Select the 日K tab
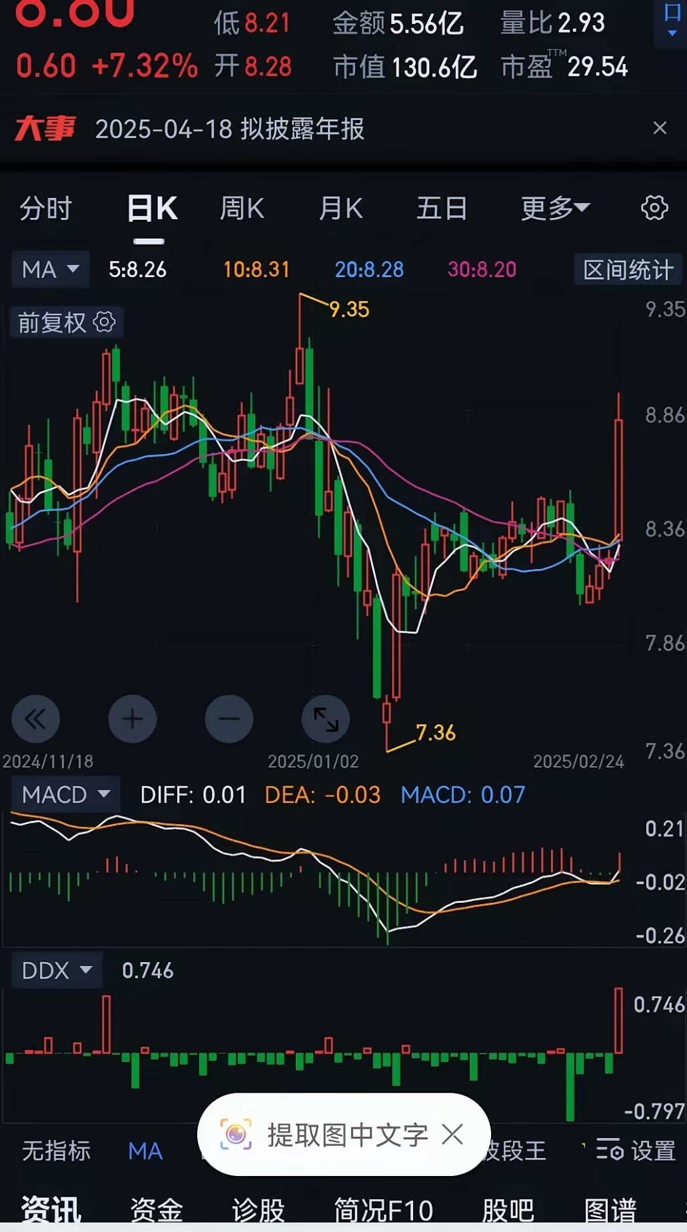Image resolution: width=687 pixels, height=1232 pixels. (152, 209)
